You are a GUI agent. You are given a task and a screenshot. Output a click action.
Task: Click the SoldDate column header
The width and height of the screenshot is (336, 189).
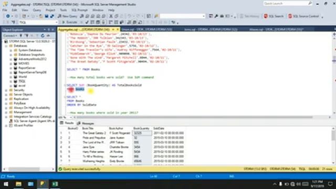tap(159, 128)
